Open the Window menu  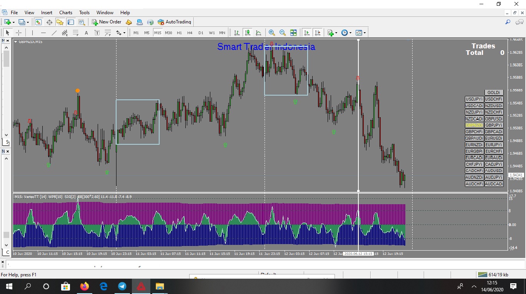pyautogui.click(x=105, y=13)
